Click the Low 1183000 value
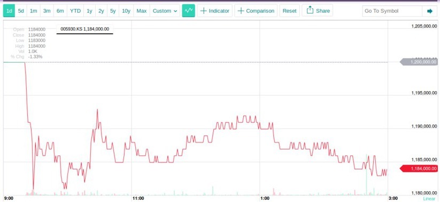Image resolution: width=440 pixels, height=202 pixels. click(37, 40)
